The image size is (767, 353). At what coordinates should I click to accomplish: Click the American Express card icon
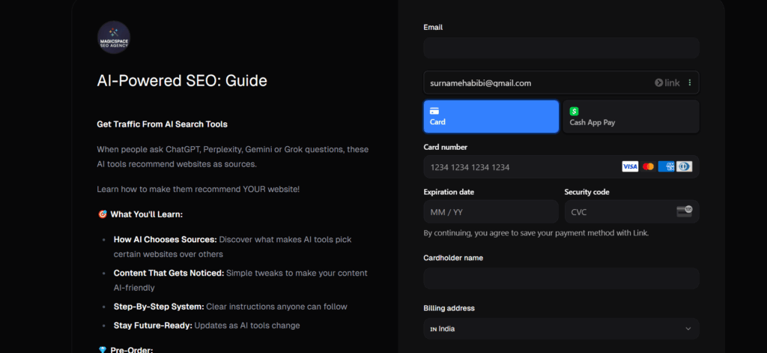pos(666,166)
